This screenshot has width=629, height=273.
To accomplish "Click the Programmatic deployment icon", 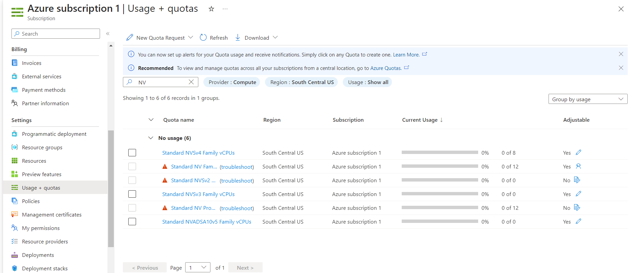I will [x=14, y=134].
